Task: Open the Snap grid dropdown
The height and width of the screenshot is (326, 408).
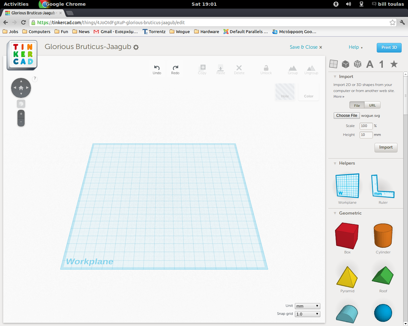Action: click(x=307, y=314)
